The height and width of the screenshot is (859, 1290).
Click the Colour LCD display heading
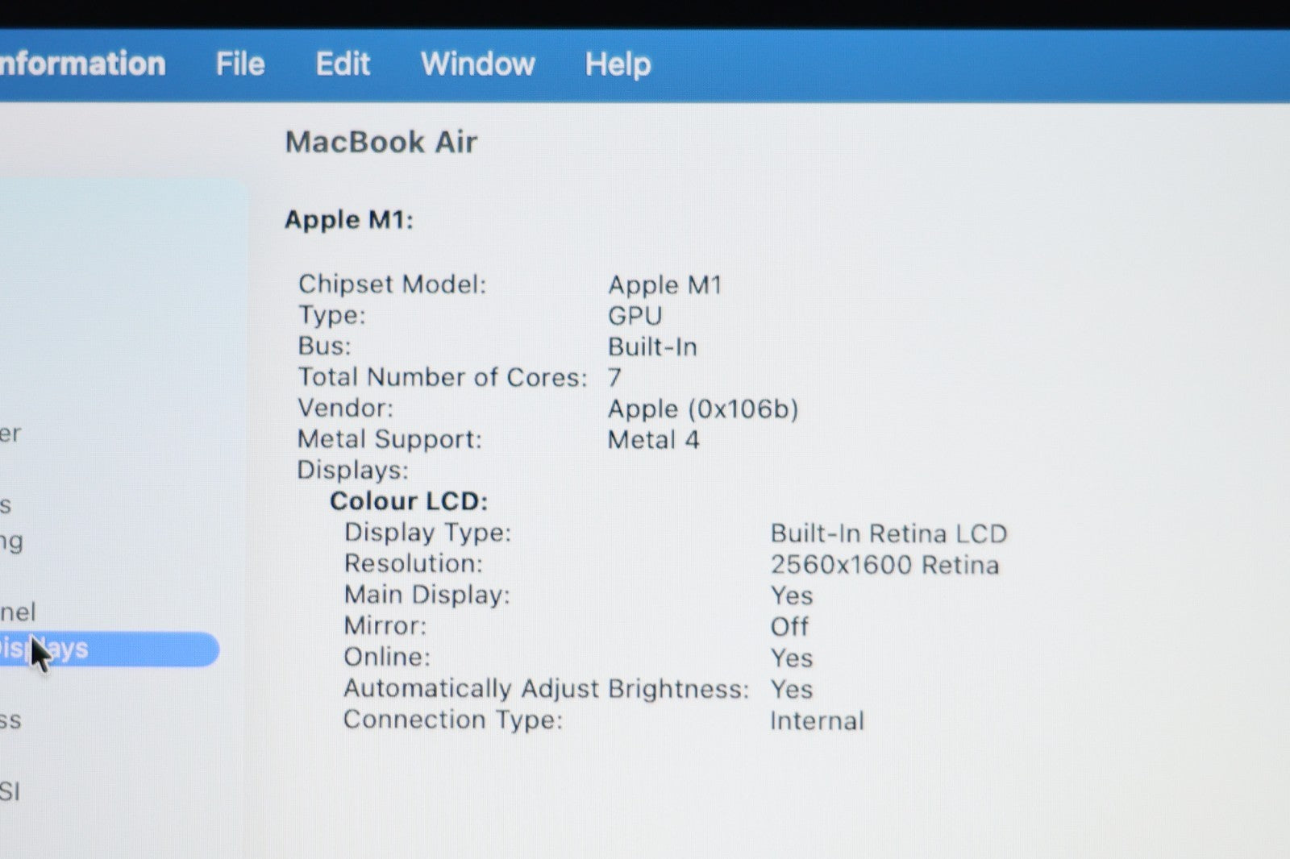point(408,501)
